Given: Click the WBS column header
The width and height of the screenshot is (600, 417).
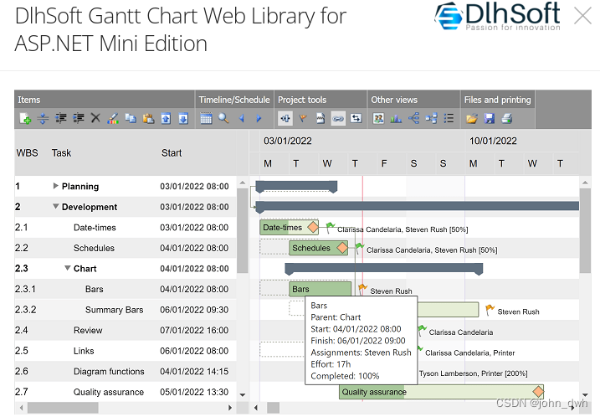Looking at the screenshot, I should [x=27, y=152].
